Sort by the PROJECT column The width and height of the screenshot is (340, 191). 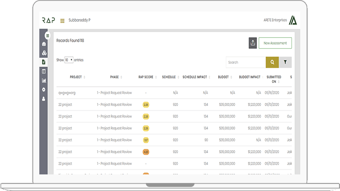tap(78, 77)
